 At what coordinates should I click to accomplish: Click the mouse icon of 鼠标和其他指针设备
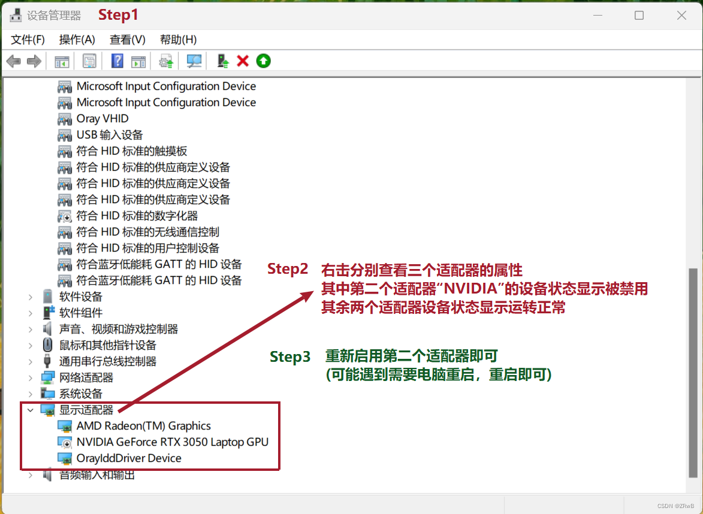pyautogui.click(x=47, y=345)
